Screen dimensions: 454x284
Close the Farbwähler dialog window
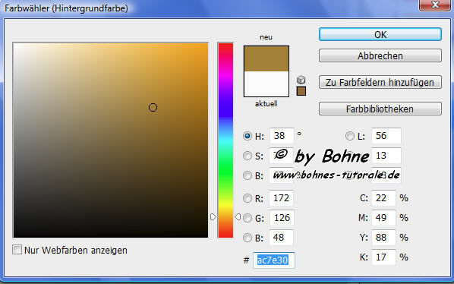(x=435, y=5)
